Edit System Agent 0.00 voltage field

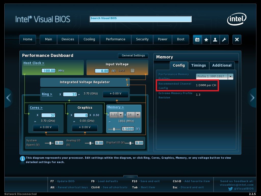tap(59, 143)
